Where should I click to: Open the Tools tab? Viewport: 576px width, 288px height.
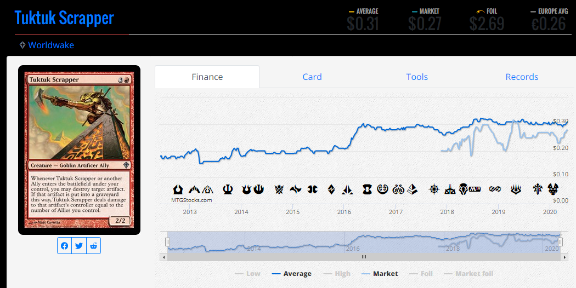click(x=417, y=77)
